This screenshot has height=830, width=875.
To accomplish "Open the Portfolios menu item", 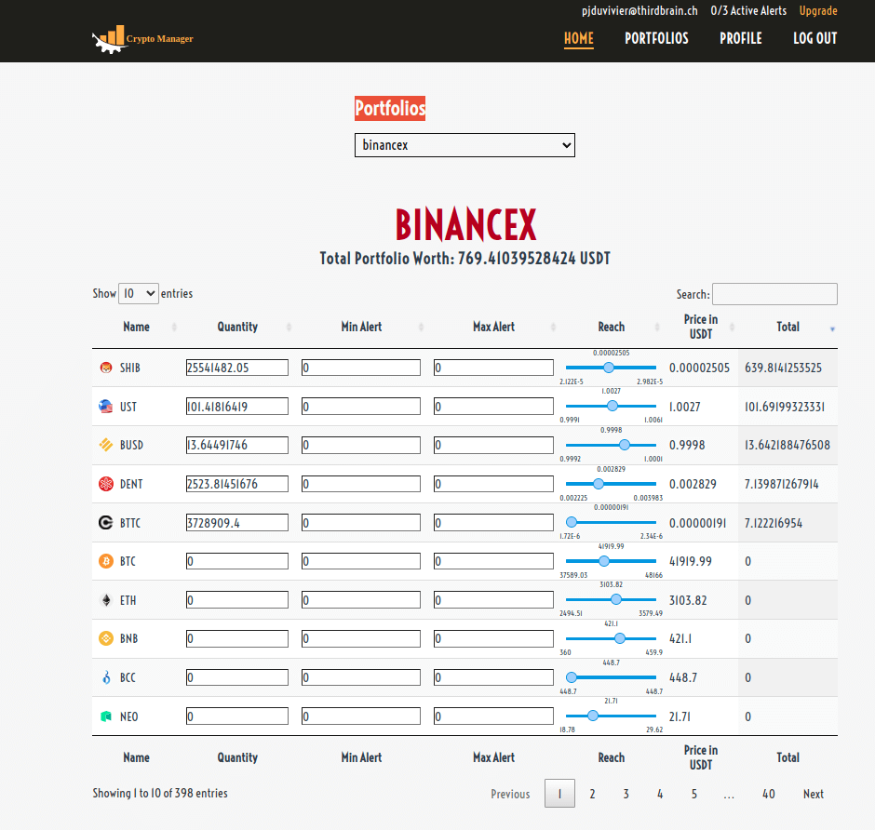I will tap(656, 38).
